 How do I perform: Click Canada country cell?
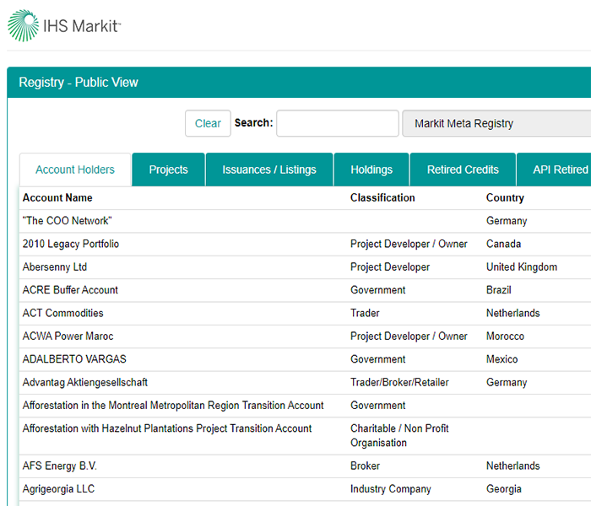point(503,244)
